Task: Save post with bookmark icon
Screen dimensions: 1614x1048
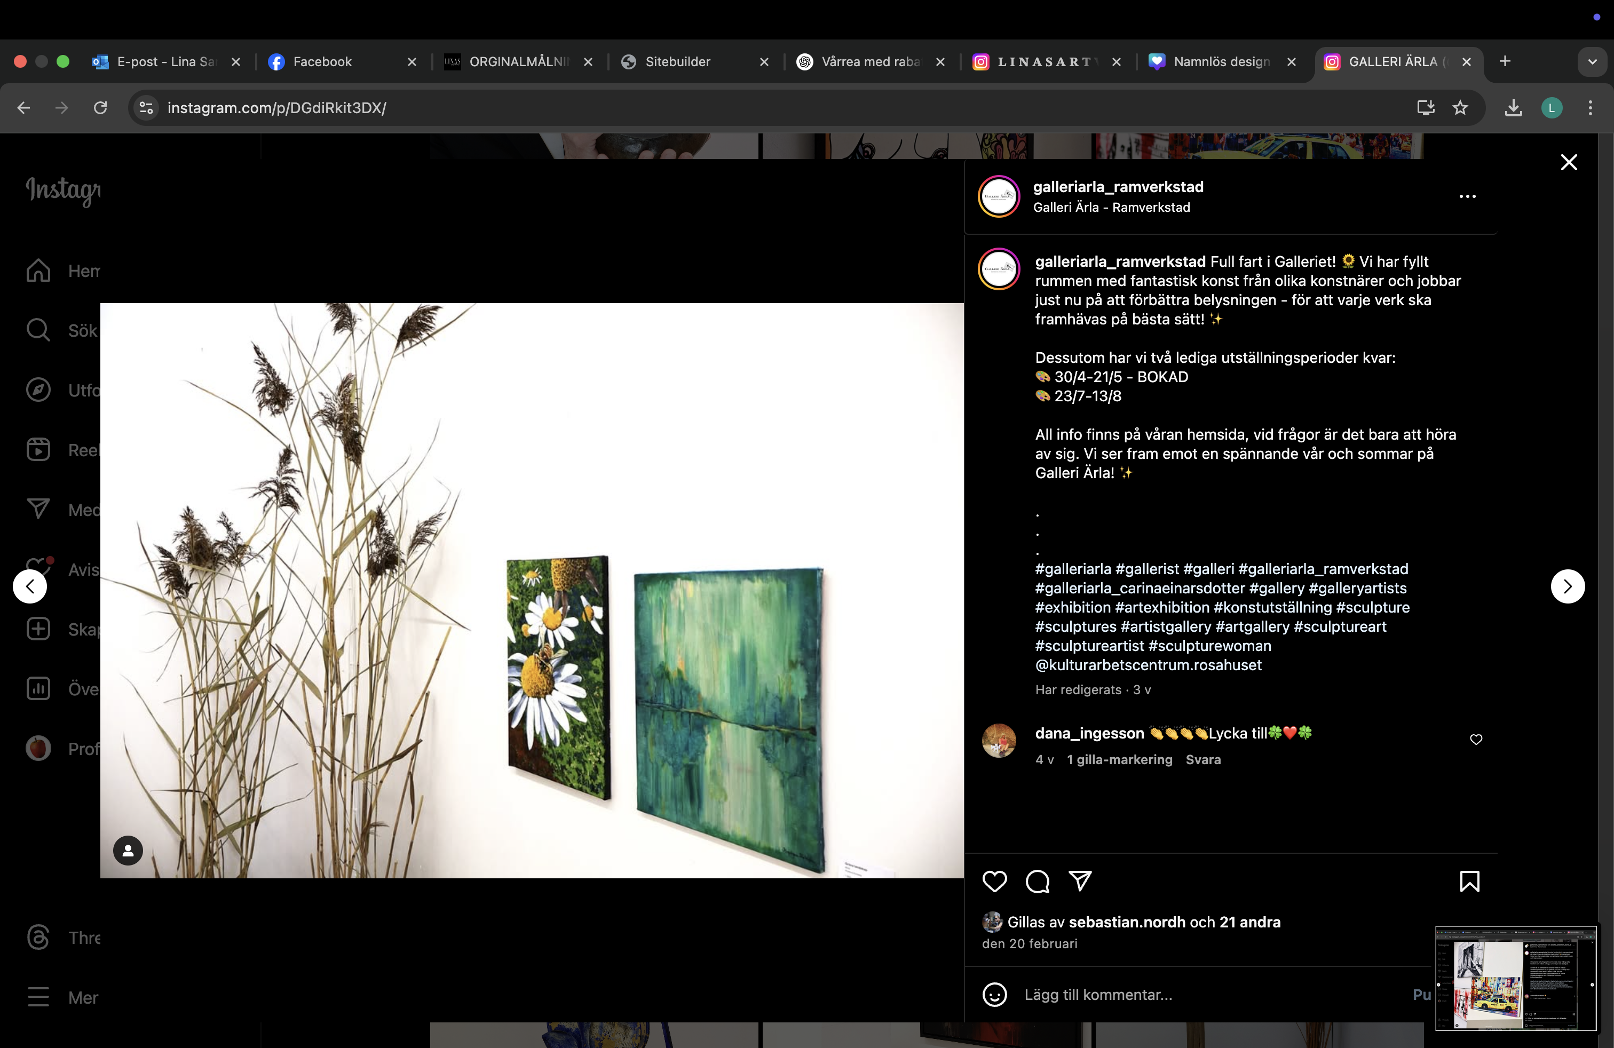Action: click(x=1469, y=881)
